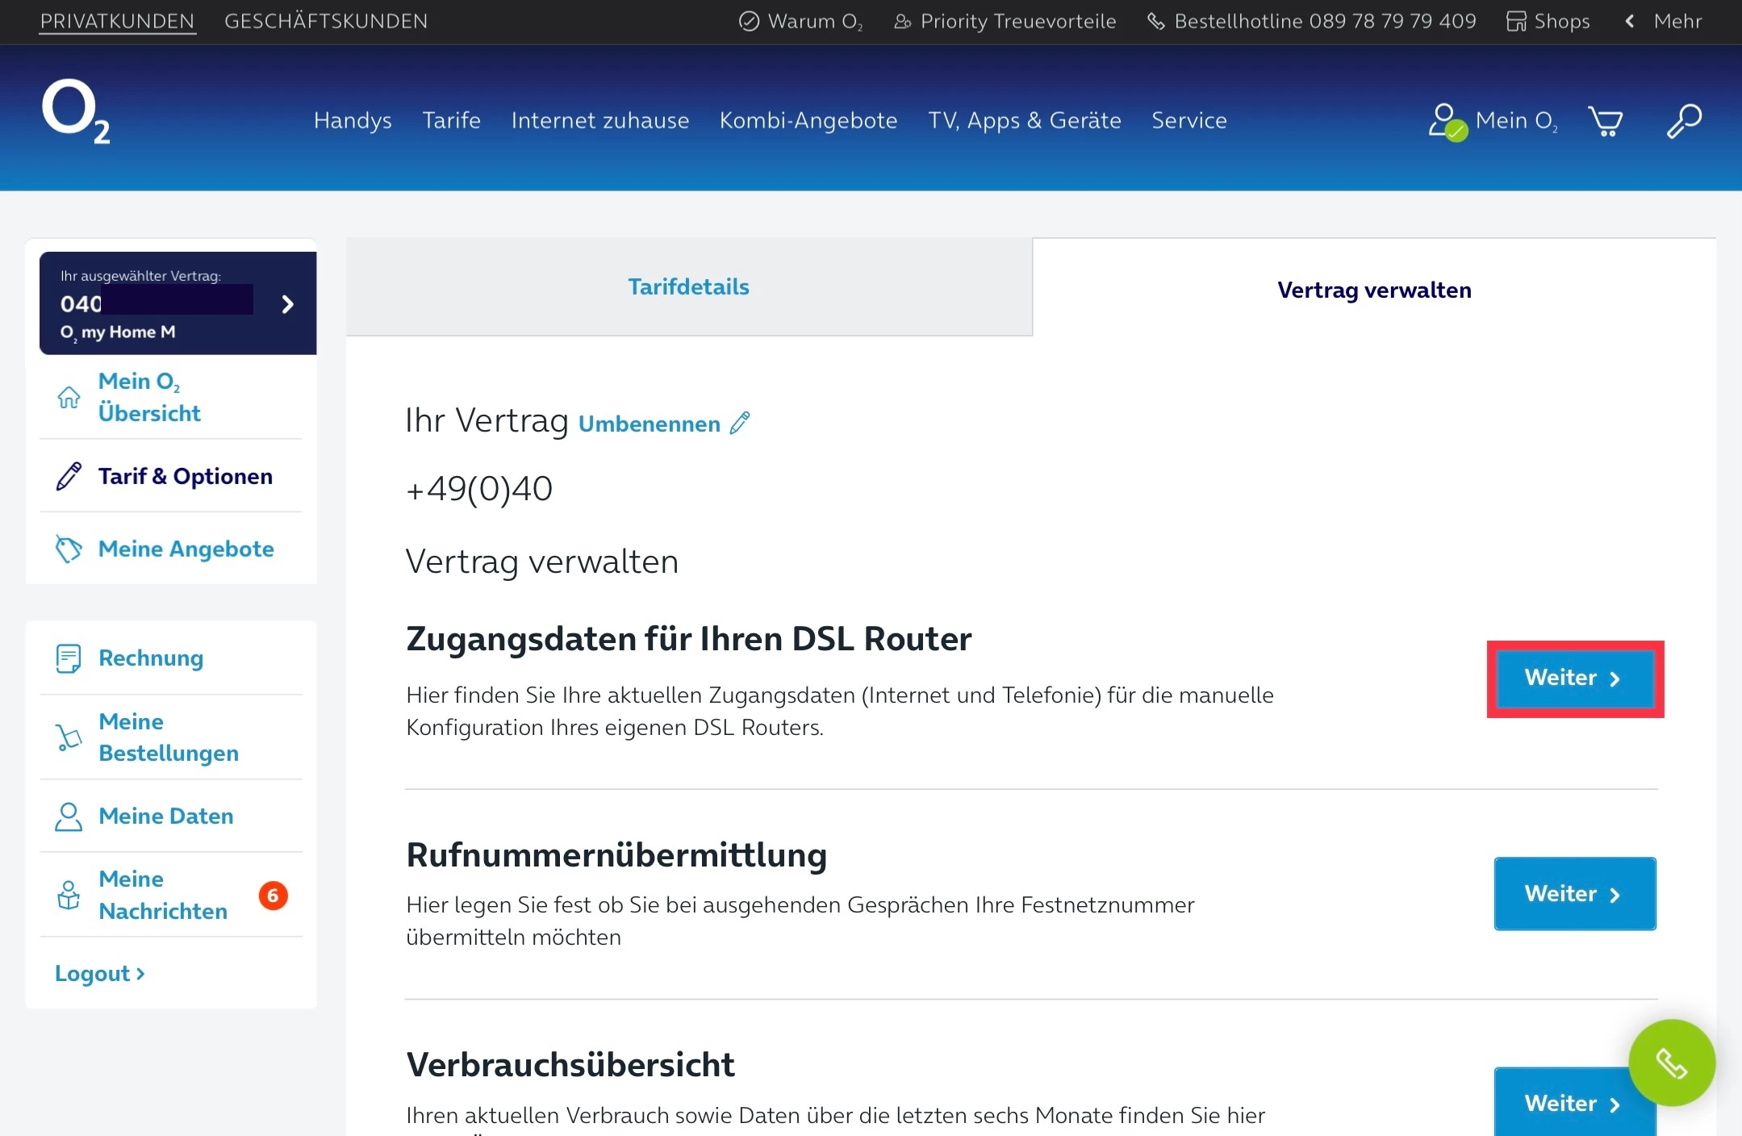The height and width of the screenshot is (1136, 1742).
Task: Click the home icon for Mein O2 Übersicht
Action: tap(69, 397)
